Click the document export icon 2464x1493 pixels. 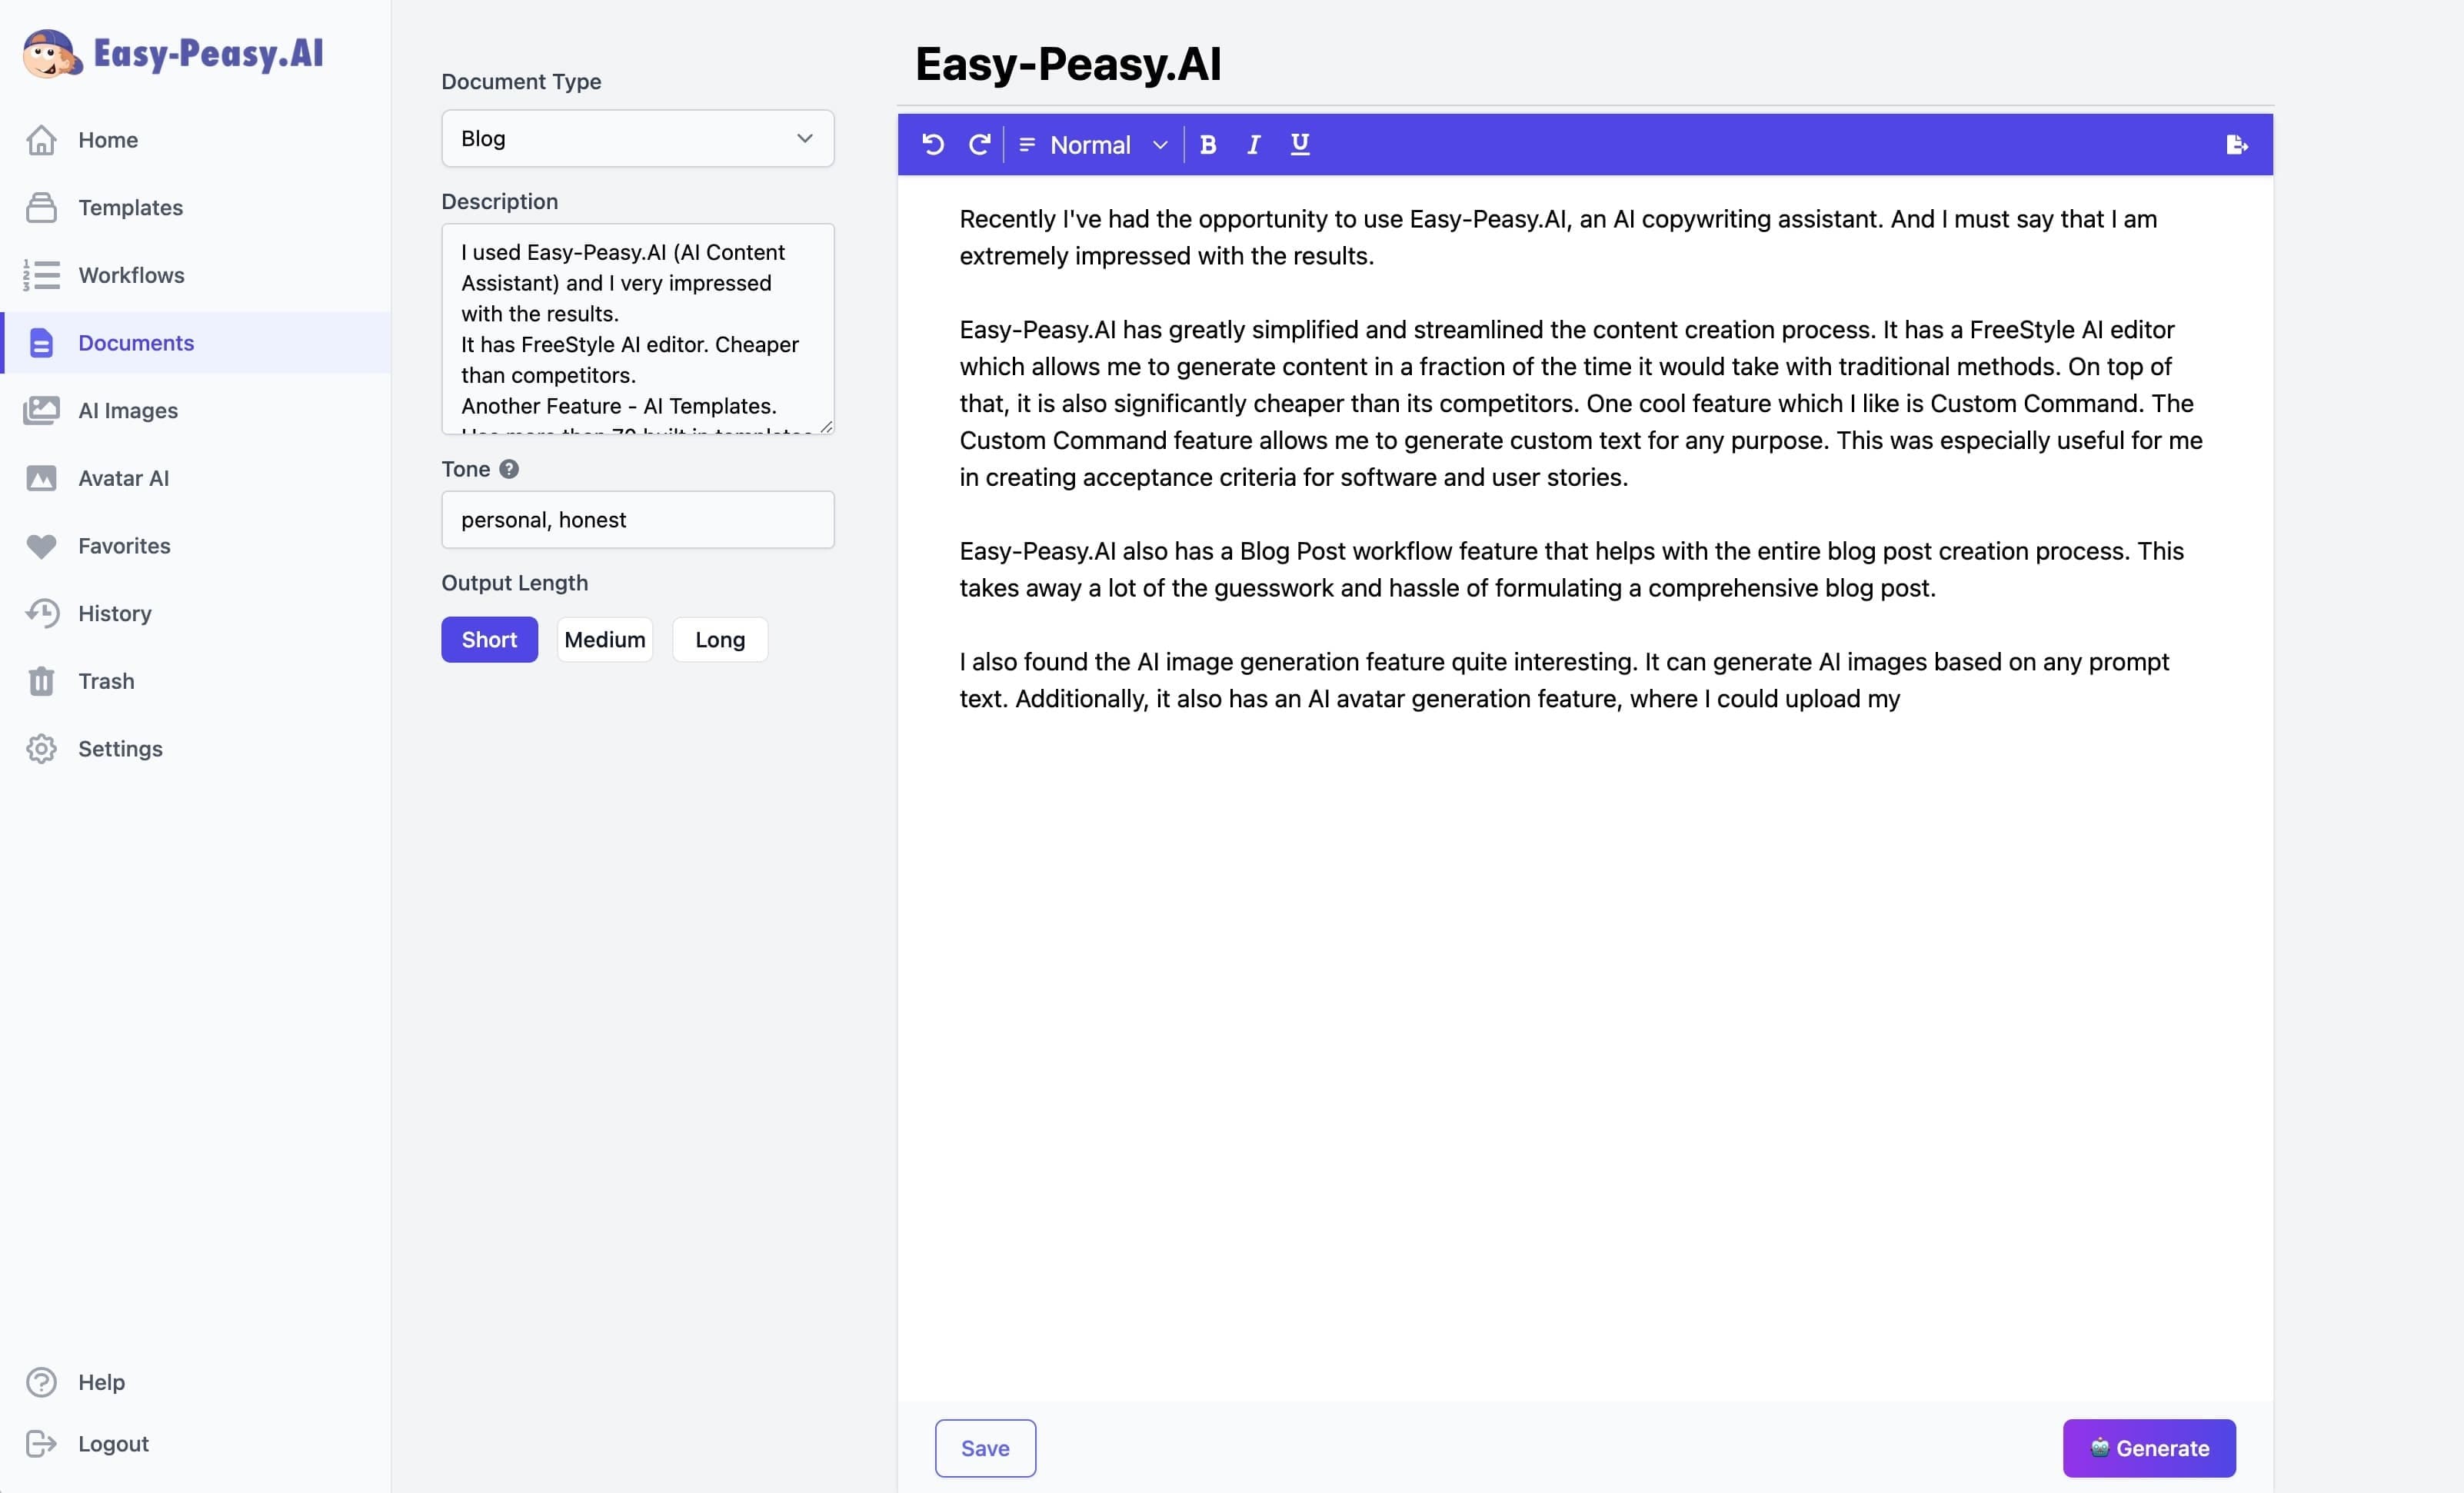click(2235, 145)
